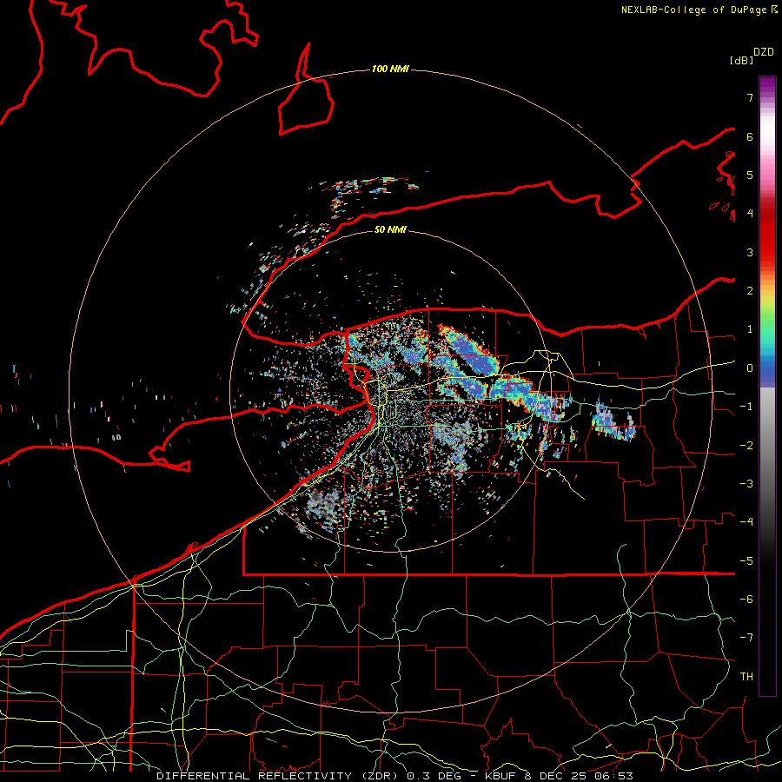Image resolution: width=782 pixels, height=782 pixels.
Task: Click the 0 value on the color scale
Action: click(750, 368)
